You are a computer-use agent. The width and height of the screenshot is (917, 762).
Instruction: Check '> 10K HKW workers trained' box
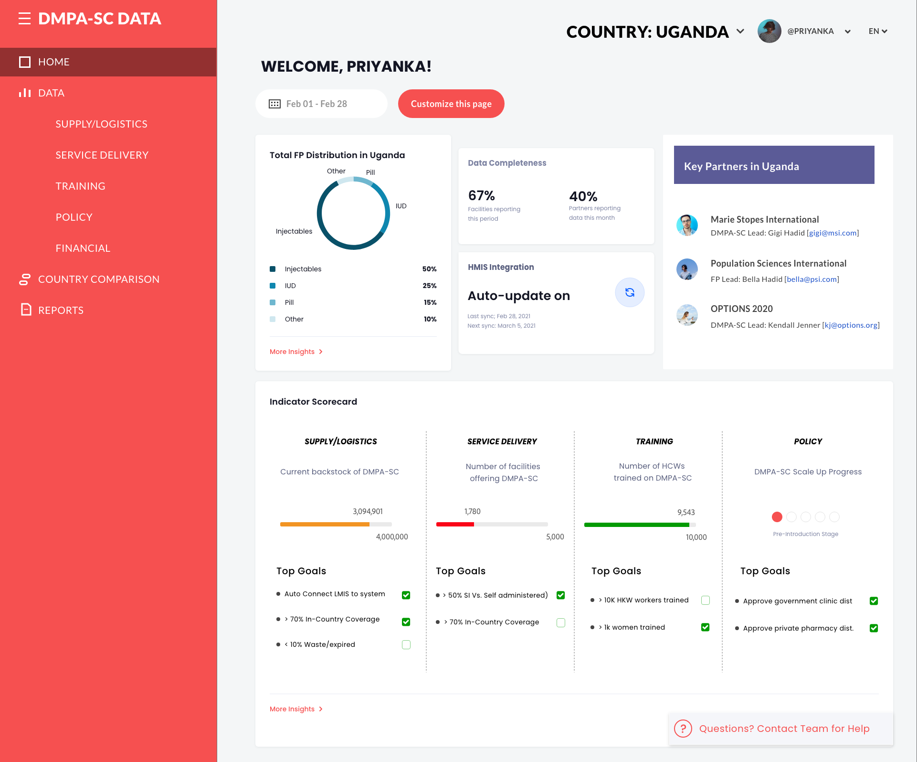[706, 600]
